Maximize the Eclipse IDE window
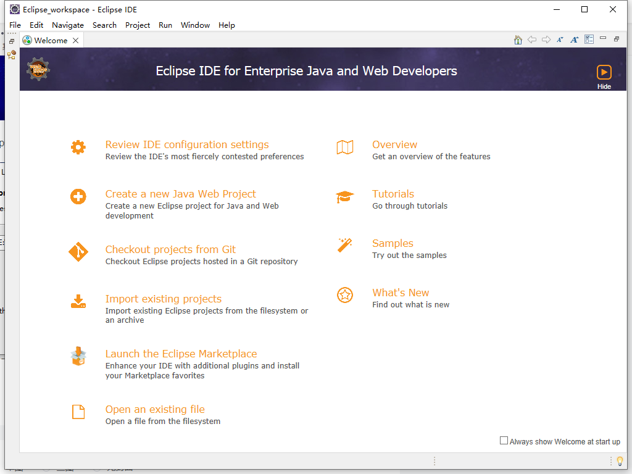Screen dimensions: 632x474 click(584, 9)
